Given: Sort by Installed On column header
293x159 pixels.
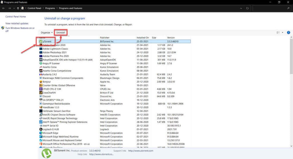Looking at the screenshot, I should [x=142, y=37].
